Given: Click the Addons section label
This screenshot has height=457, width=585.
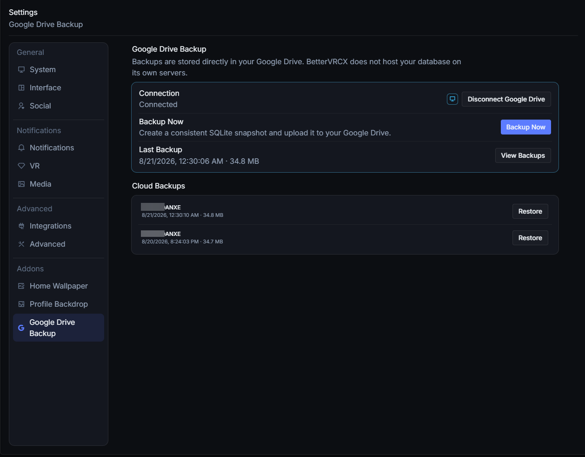Looking at the screenshot, I should coord(30,269).
